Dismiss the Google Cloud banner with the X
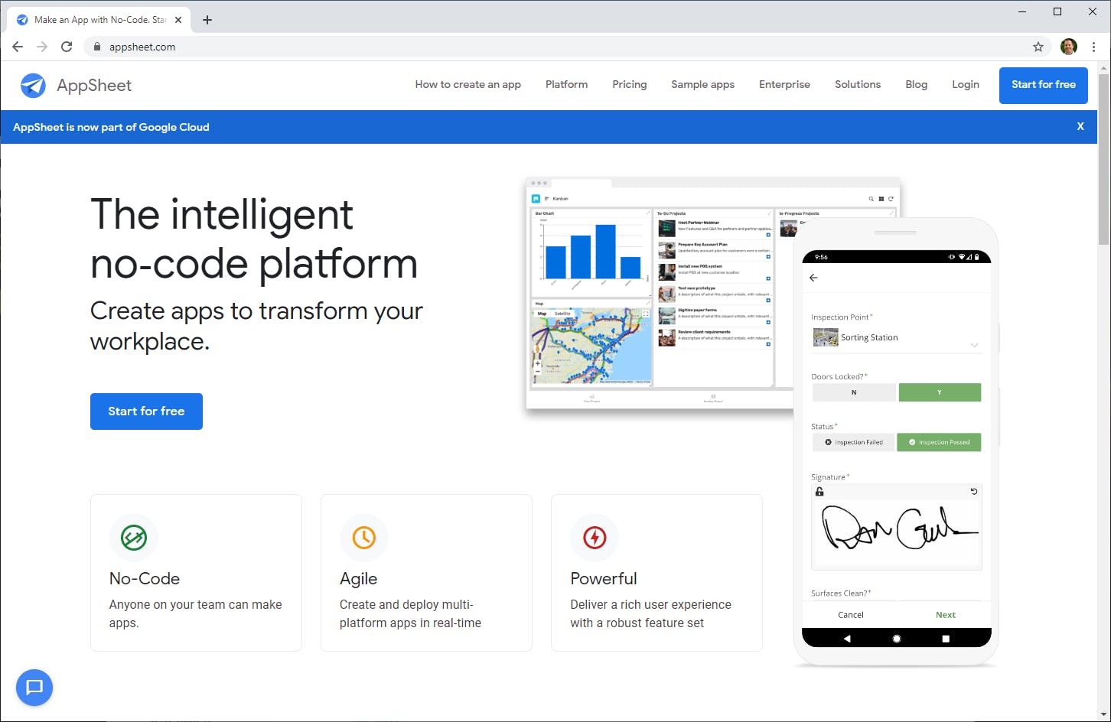The width and height of the screenshot is (1111, 722). pyautogui.click(x=1080, y=126)
